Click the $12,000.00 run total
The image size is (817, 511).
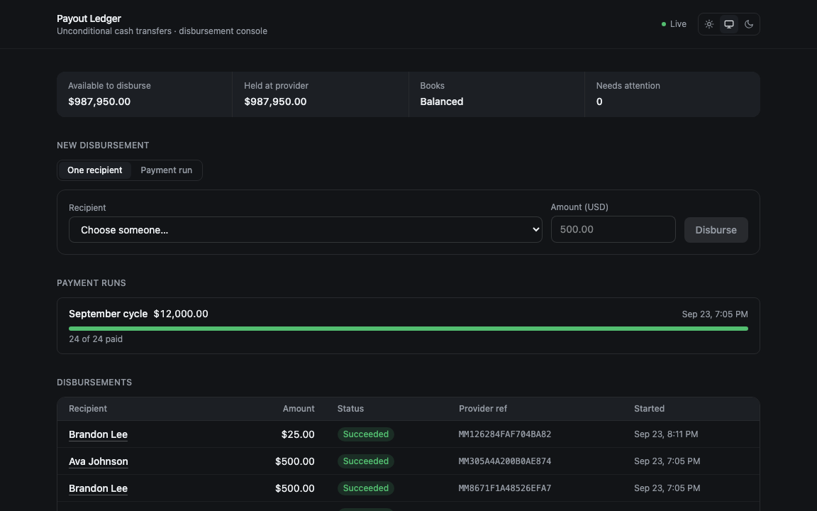tap(181, 314)
